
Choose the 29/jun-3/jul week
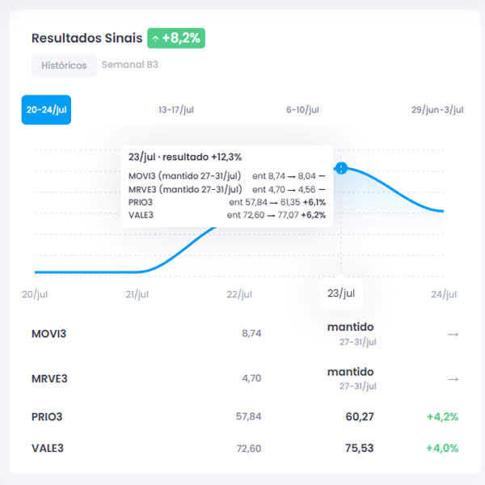tap(437, 110)
